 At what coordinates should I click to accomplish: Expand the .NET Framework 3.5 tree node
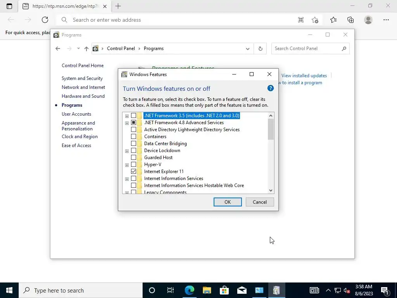pos(127,116)
